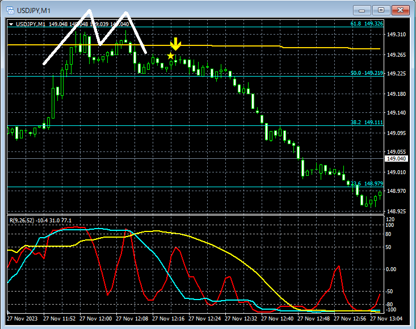Minimize the USDJPY,M1 chart window

tap(362, 10)
